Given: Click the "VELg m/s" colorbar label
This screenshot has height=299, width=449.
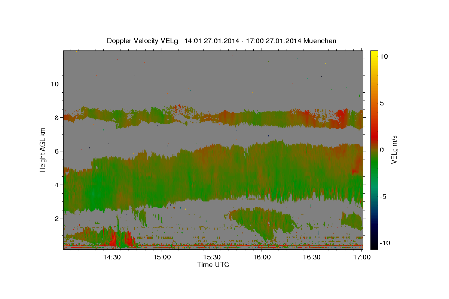Looking at the screenshot, I should coord(394,149).
